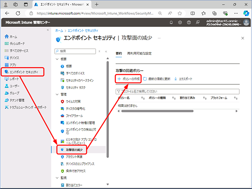Click the profile name filter field

[177, 91]
